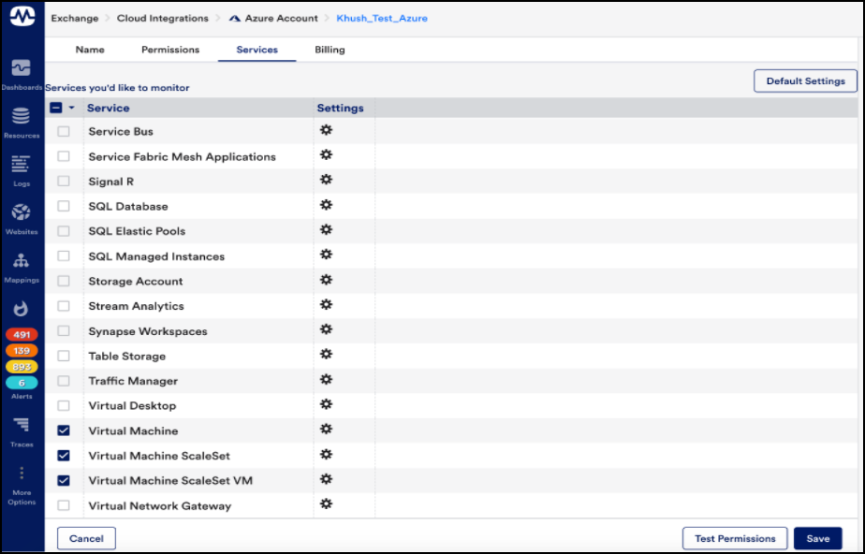Open settings gear for SQL Database
The height and width of the screenshot is (554, 865).
(326, 205)
